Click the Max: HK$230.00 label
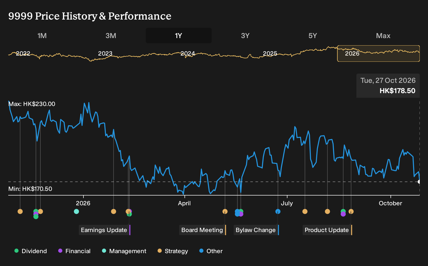The image size is (428, 266). coord(32,104)
